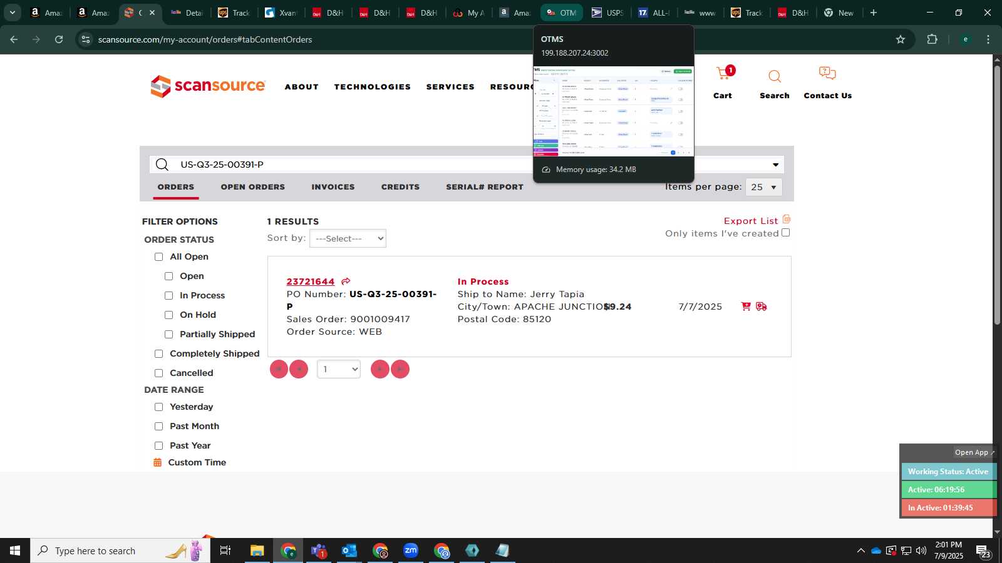Click the taskbar volume speaker icon
The width and height of the screenshot is (1002, 563).
[921, 550]
